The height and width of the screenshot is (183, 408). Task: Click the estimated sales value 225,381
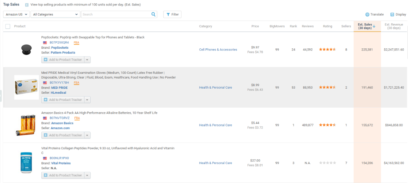[367, 50]
